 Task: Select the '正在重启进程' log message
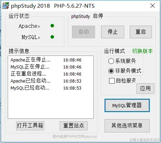[46, 74]
